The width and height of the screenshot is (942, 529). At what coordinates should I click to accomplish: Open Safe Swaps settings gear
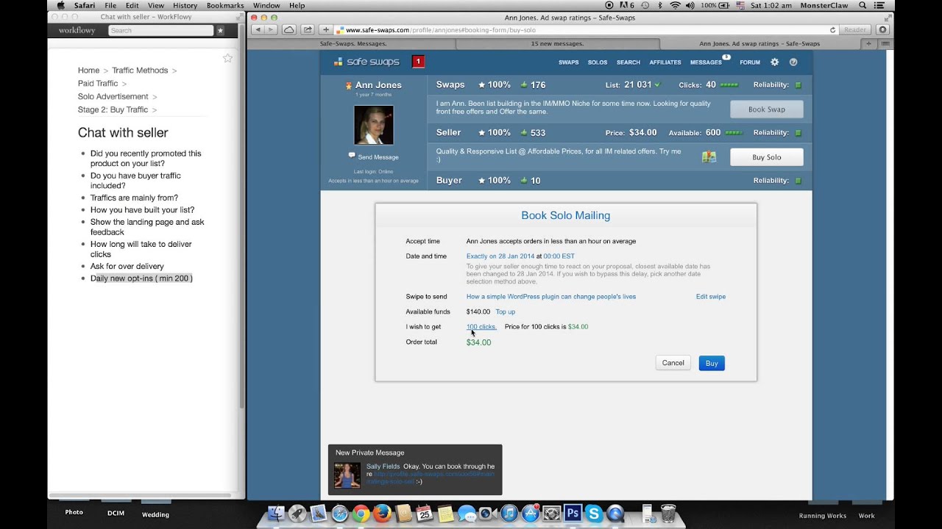pos(774,62)
